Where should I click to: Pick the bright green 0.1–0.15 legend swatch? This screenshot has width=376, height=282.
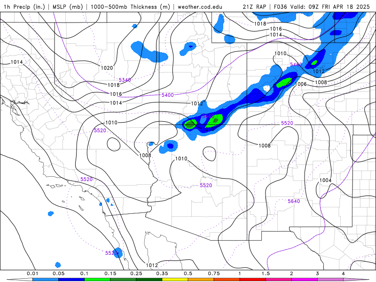(x=97, y=280)
